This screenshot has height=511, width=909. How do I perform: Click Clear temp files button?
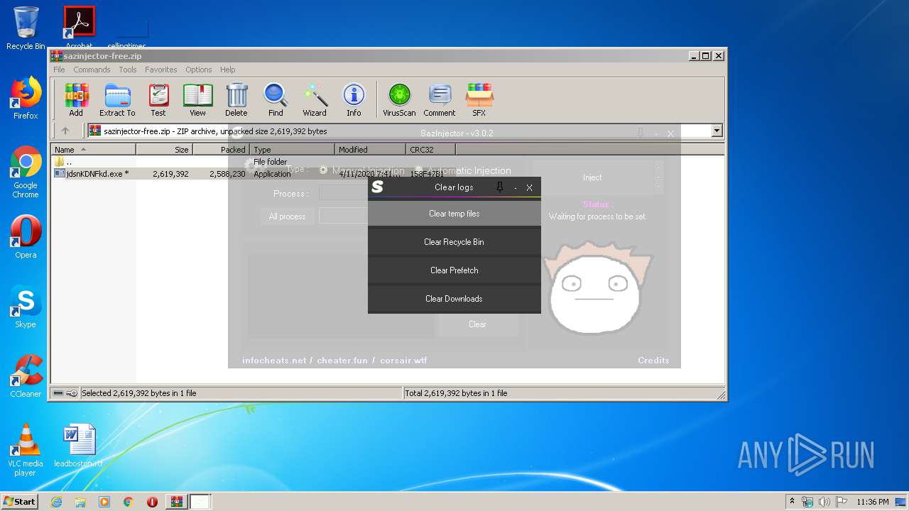click(x=454, y=214)
